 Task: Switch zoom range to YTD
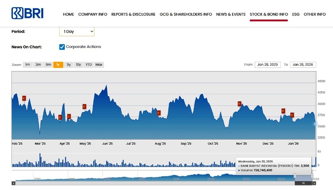[x=89, y=65]
